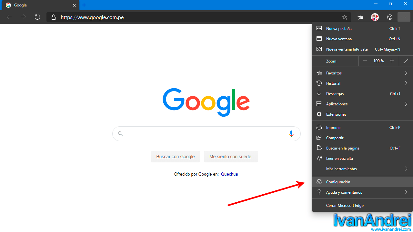Reload the page with refresh icon
Viewport: 413px width, 232px height.
(x=37, y=17)
